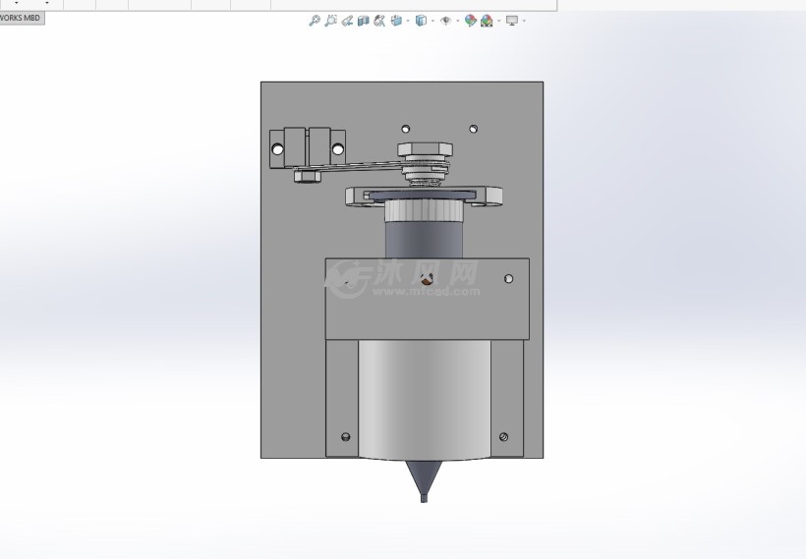Open the Hide/Show Items dropdown arrow
The image size is (806, 559).
coord(457,21)
